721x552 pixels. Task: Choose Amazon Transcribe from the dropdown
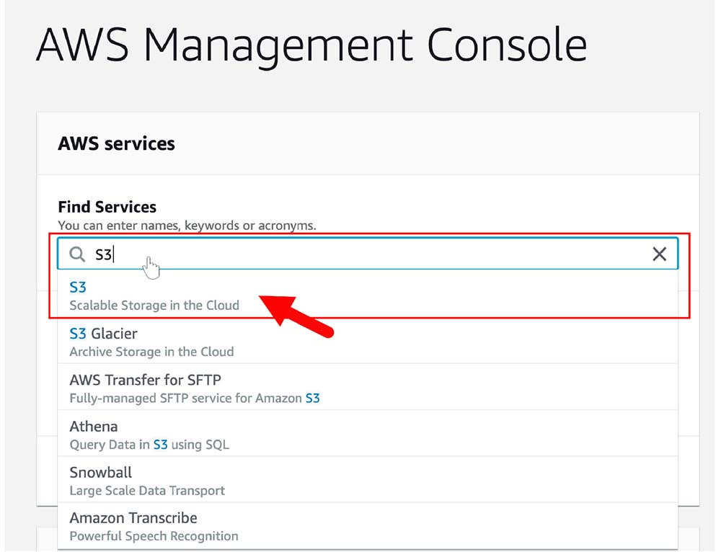click(x=133, y=518)
